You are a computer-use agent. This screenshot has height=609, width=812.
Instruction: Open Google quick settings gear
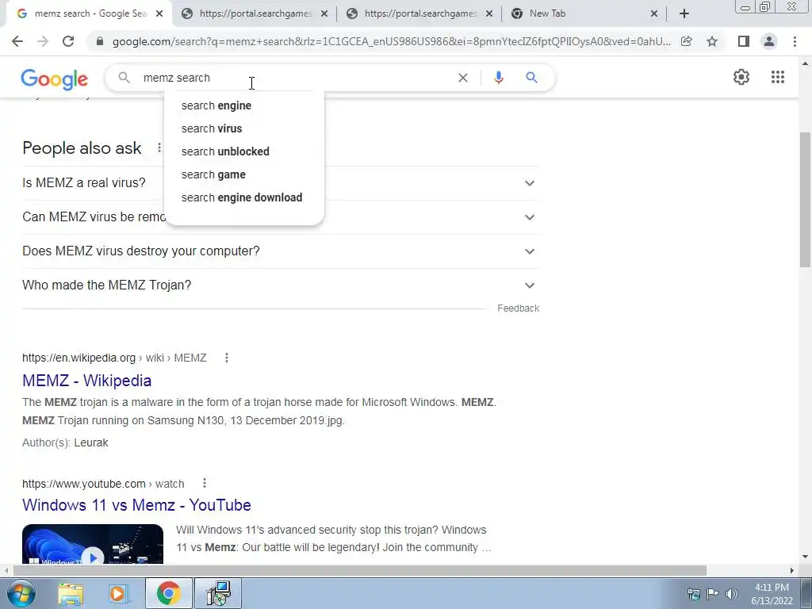pyautogui.click(x=741, y=77)
